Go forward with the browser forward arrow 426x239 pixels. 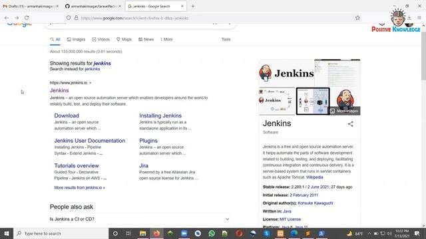click(x=17, y=18)
